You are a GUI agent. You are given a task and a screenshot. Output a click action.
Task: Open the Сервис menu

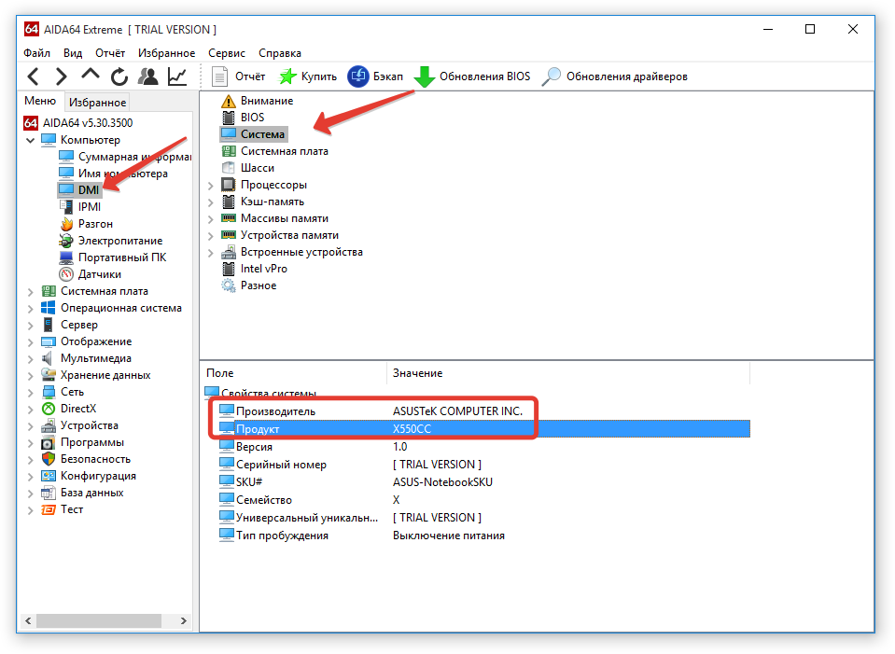tap(227, 53)
